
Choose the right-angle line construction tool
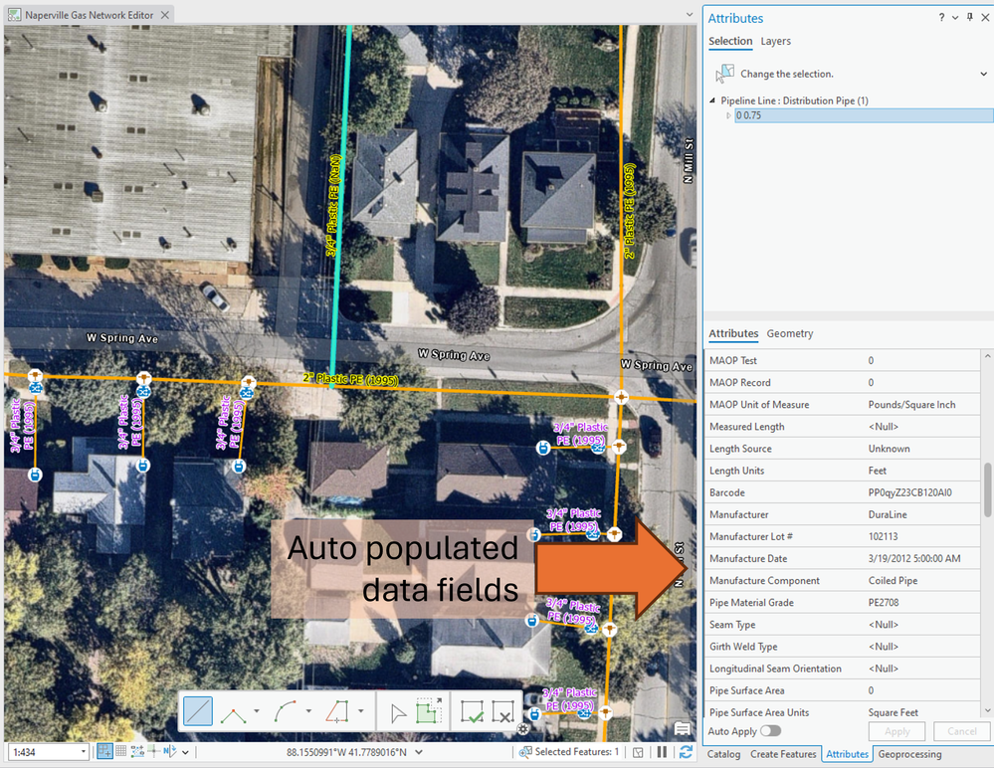coord(233,712)
